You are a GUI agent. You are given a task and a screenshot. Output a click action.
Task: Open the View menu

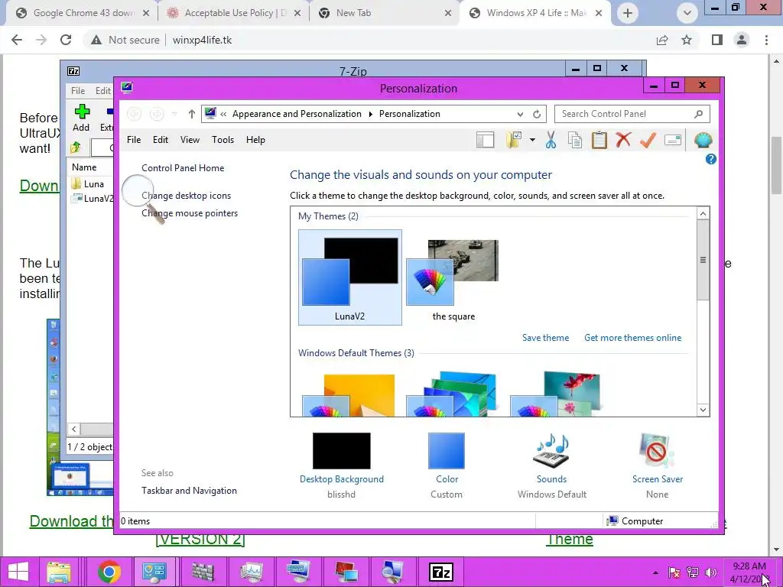tap(190, 140)
